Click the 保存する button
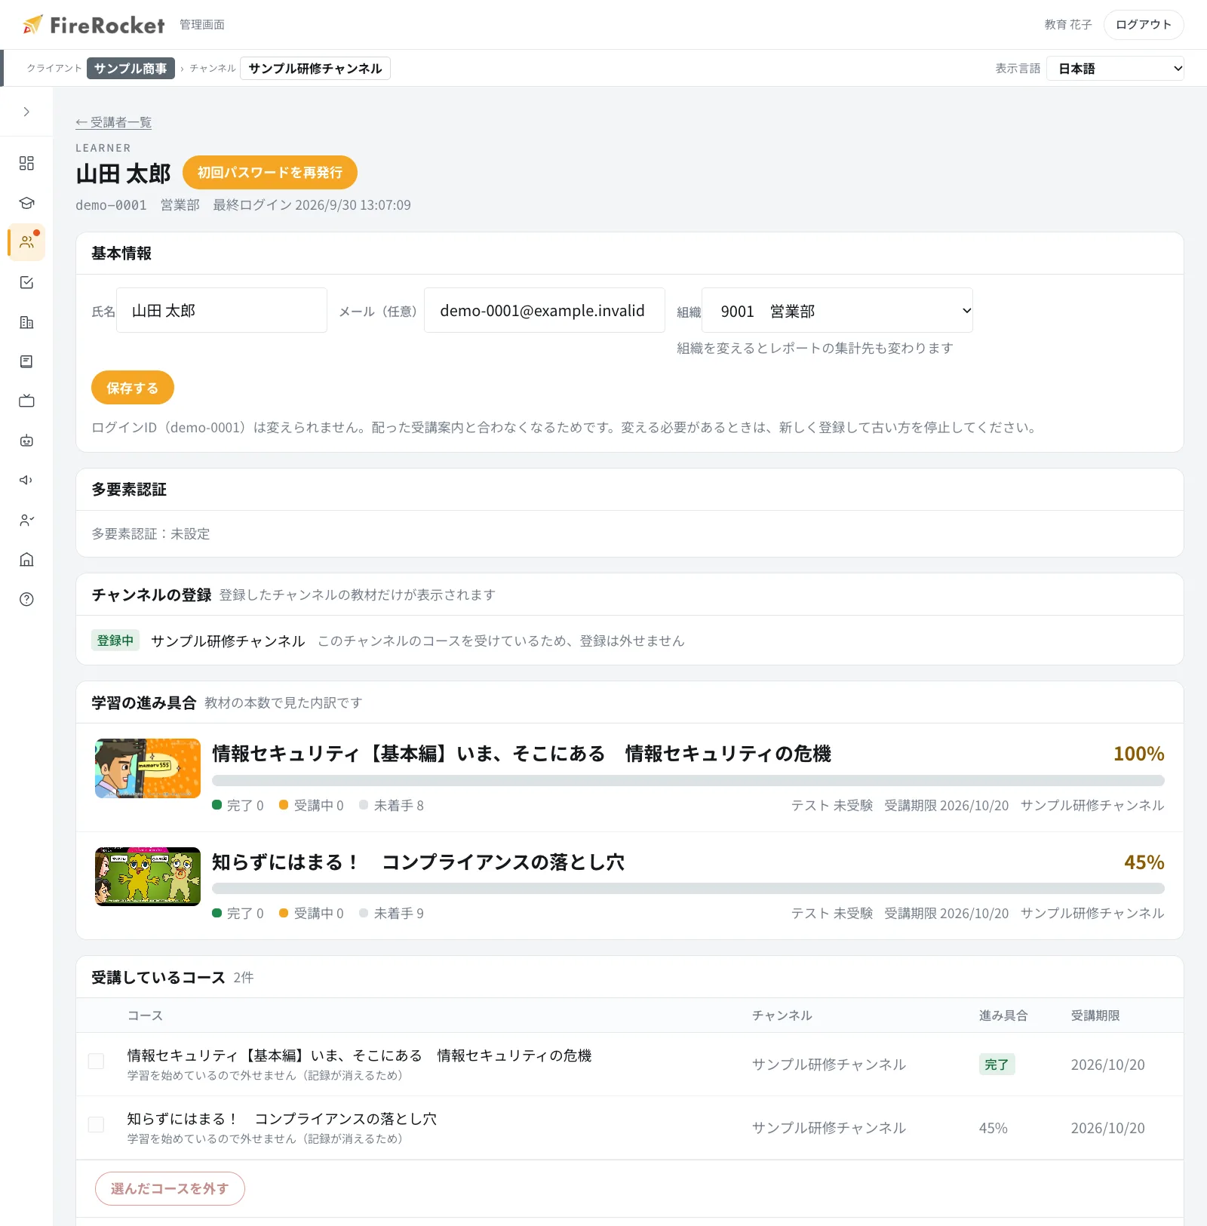 pos(133,388)
